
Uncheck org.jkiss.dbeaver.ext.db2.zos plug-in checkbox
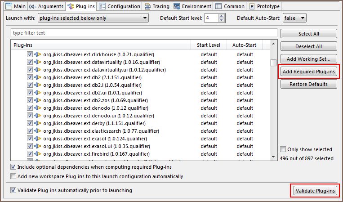tap(30, 100)
